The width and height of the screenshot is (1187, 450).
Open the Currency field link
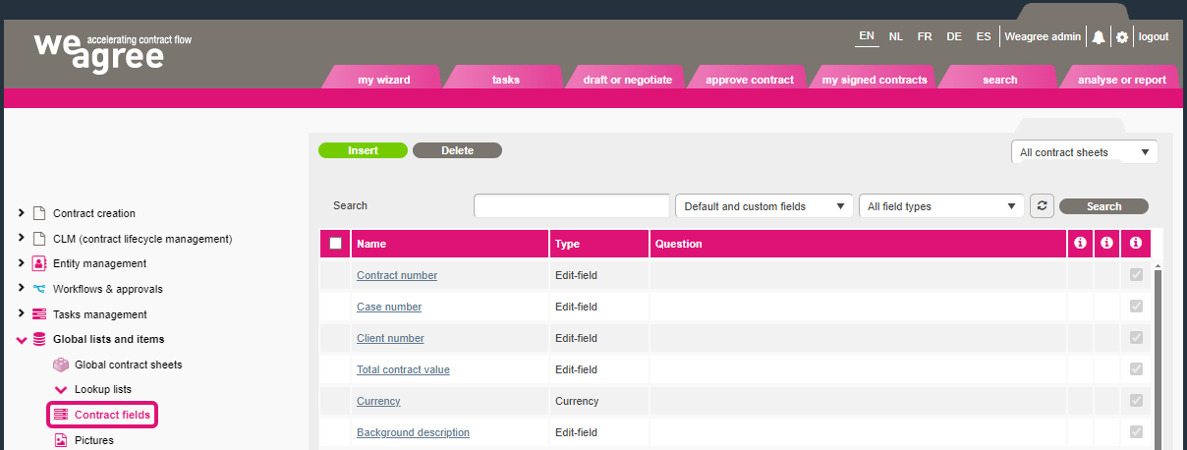pos(378,401)
